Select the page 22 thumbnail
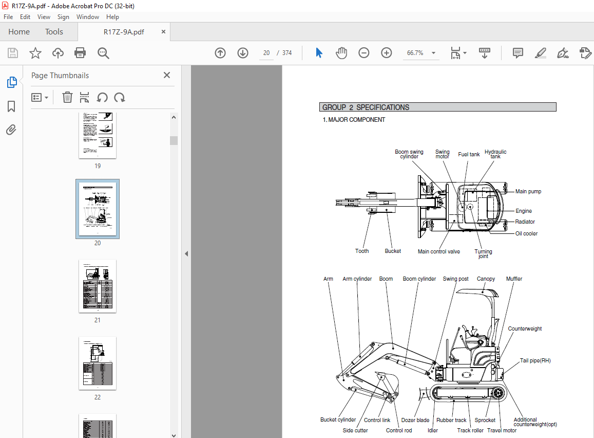 coord(98,363)
